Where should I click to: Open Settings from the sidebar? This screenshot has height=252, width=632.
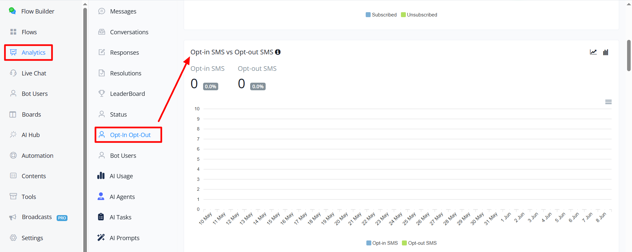coord(26,238)
